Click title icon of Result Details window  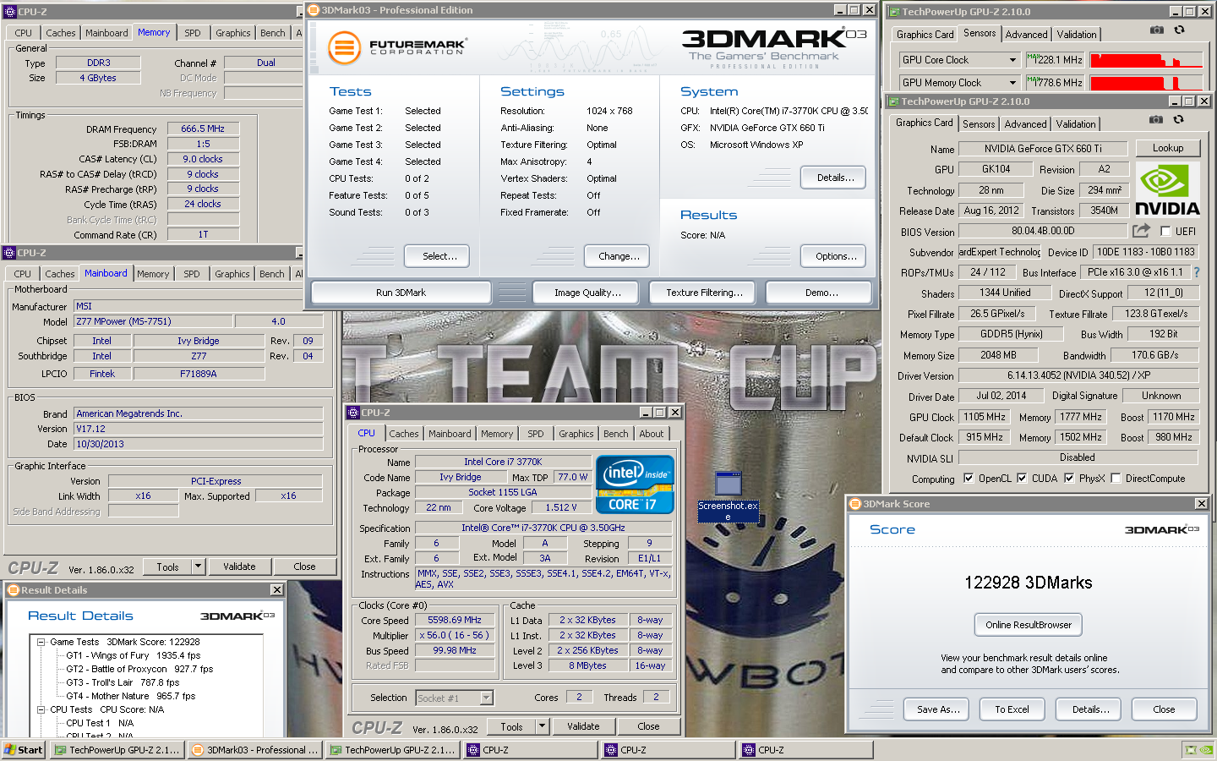click(13, 590)
